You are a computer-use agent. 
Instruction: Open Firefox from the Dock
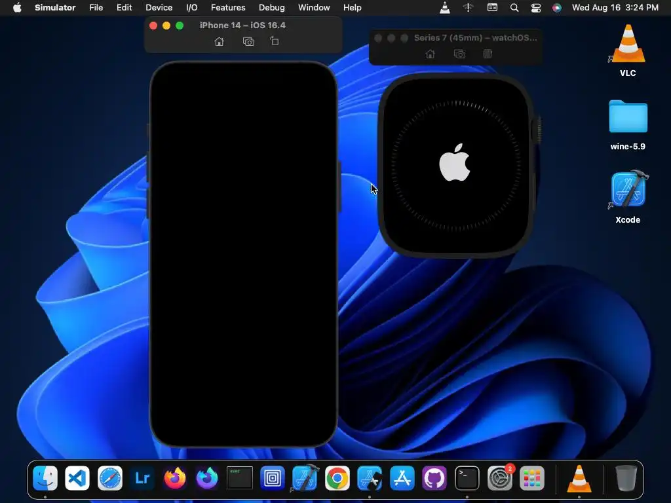[174, 477]
